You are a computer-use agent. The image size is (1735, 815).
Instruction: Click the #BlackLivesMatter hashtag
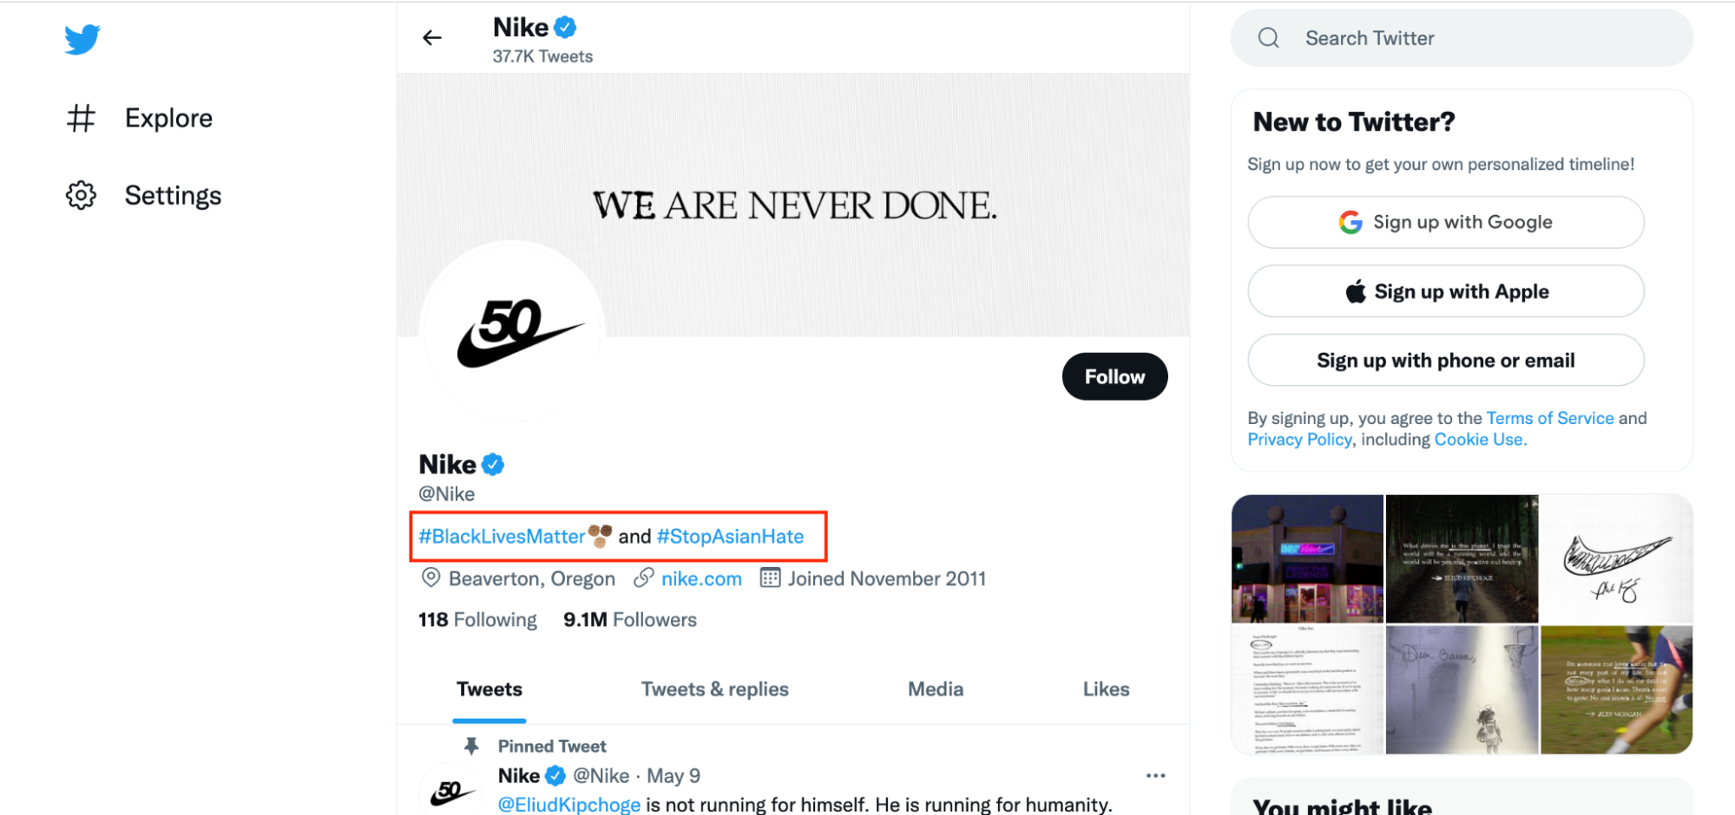point(502,537)
